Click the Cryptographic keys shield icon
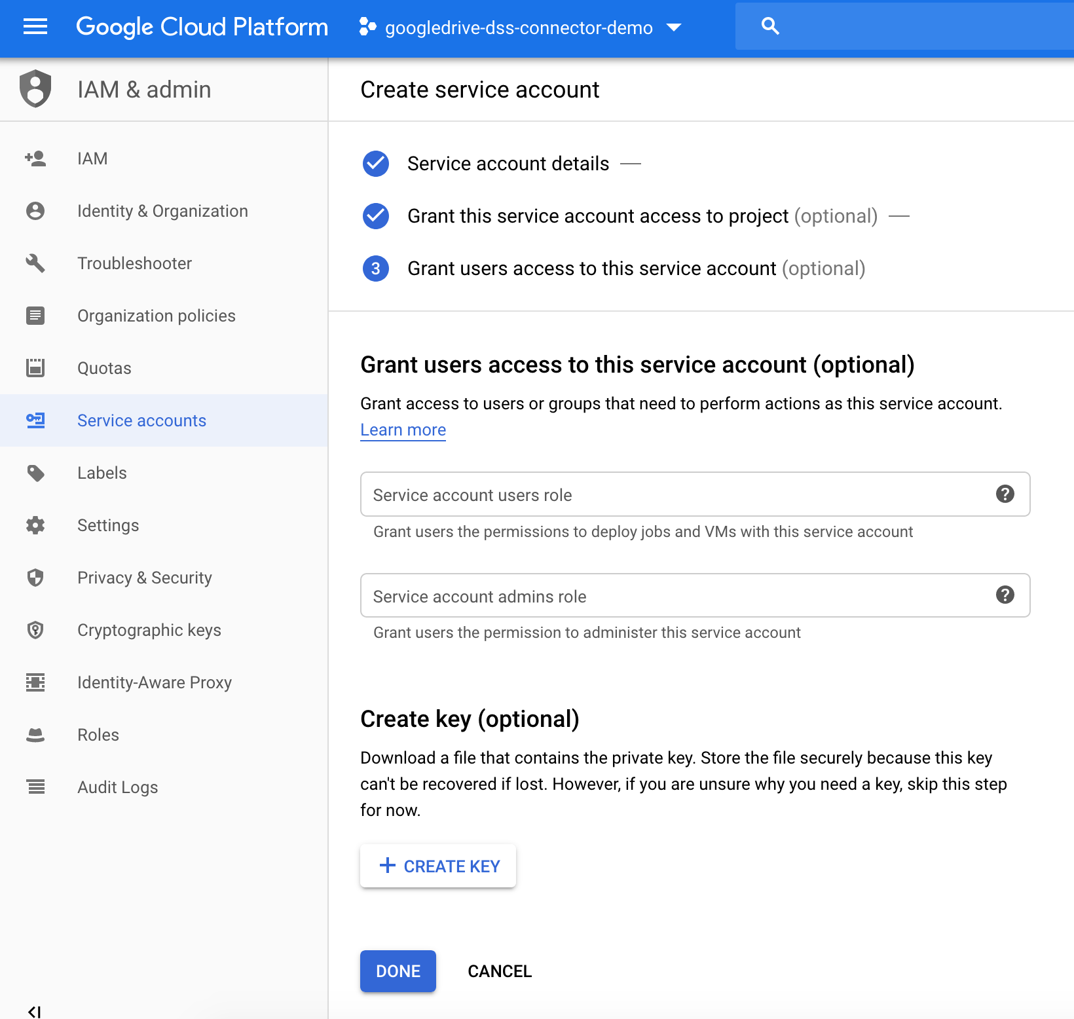This screenshot has height=1019, width=1074. pos(35,630)
